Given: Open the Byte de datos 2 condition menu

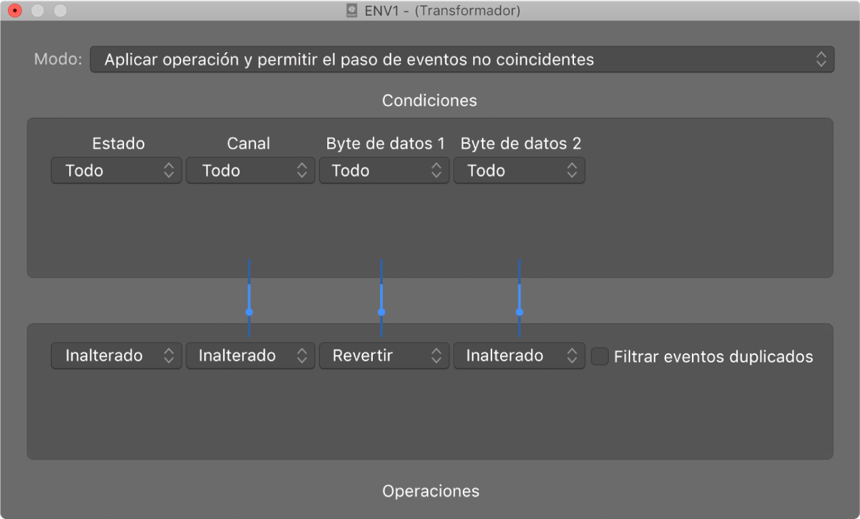Looking at the screenshot, I should pos(519,171).
